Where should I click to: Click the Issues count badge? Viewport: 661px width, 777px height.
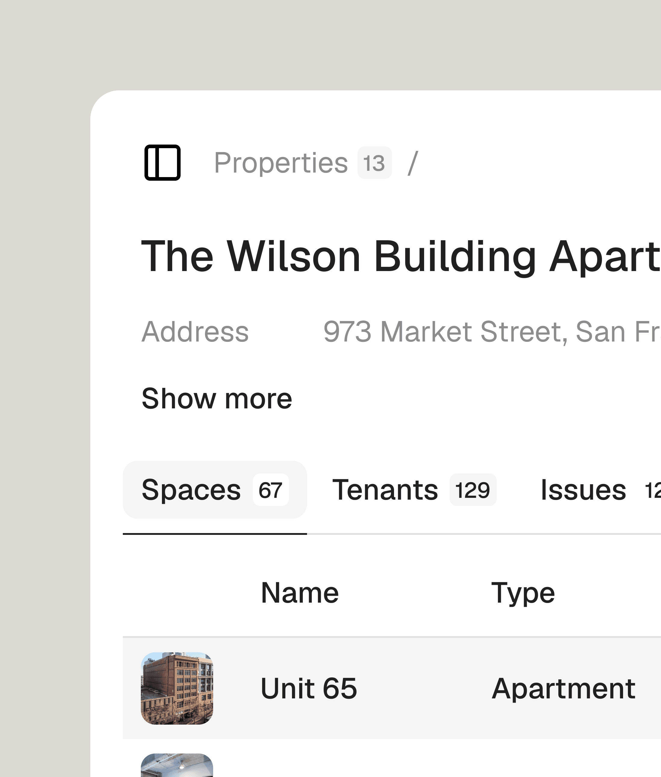point(654,490)
